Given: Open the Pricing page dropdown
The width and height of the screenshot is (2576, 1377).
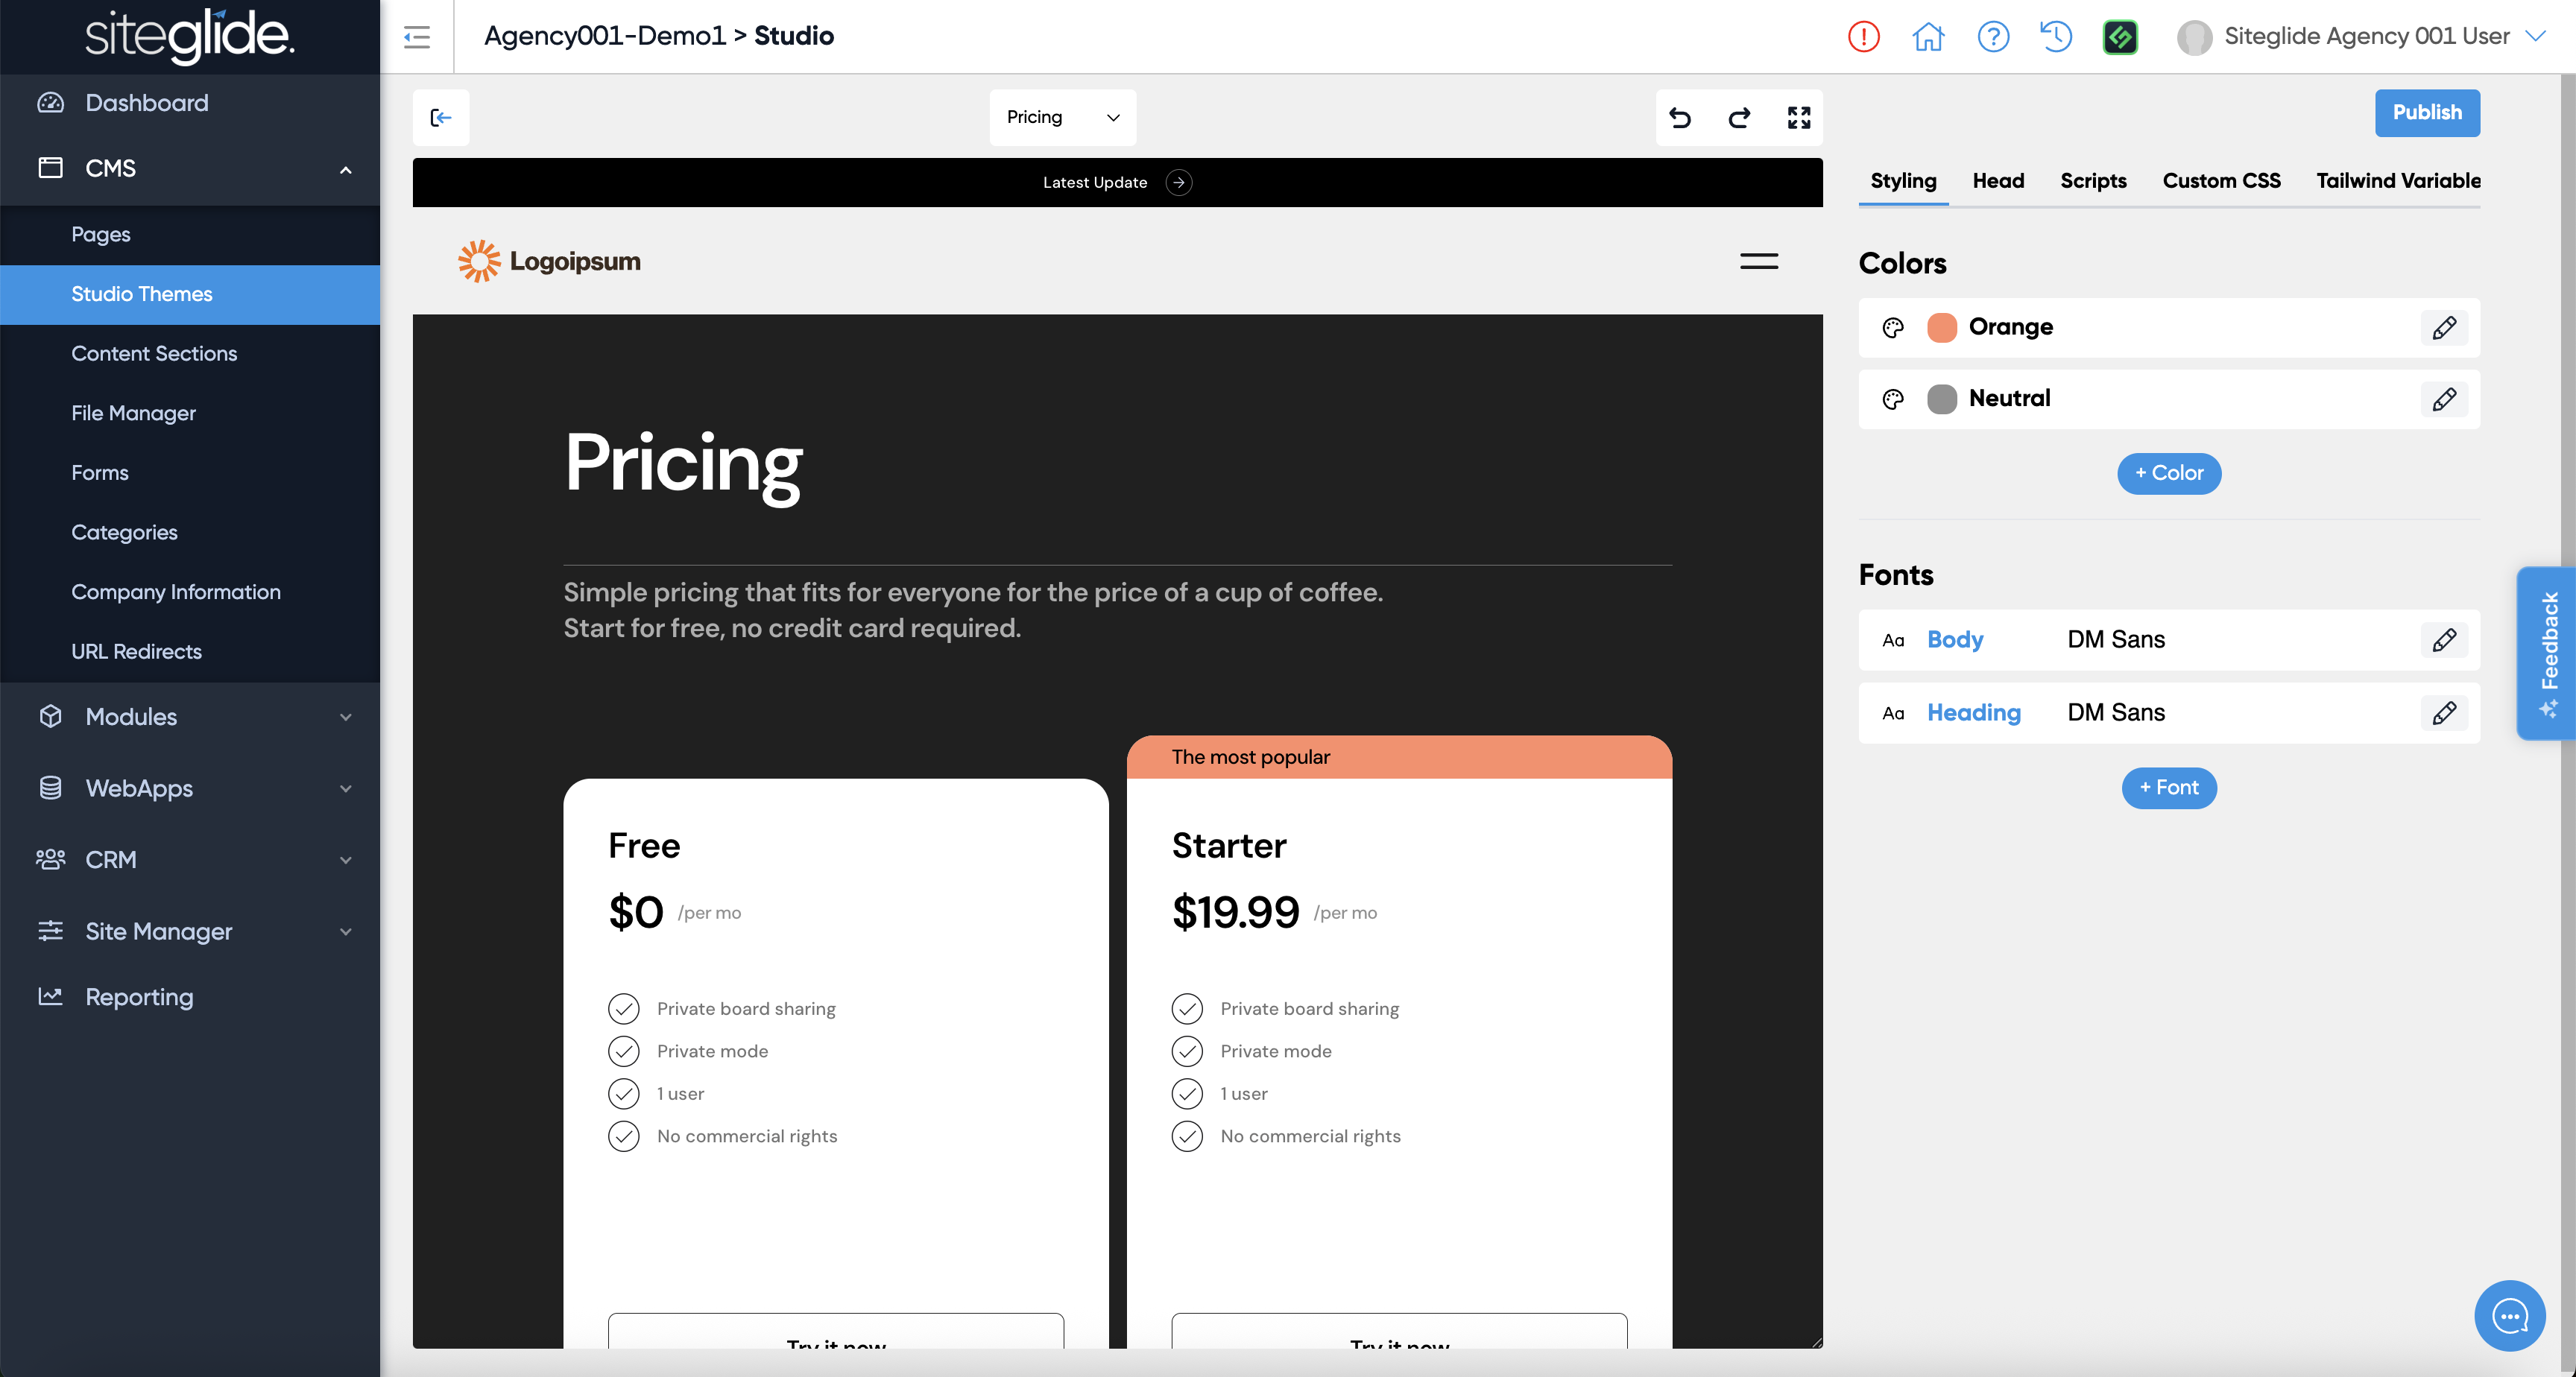Looking at the screenshot, I should pos(1062,118).
